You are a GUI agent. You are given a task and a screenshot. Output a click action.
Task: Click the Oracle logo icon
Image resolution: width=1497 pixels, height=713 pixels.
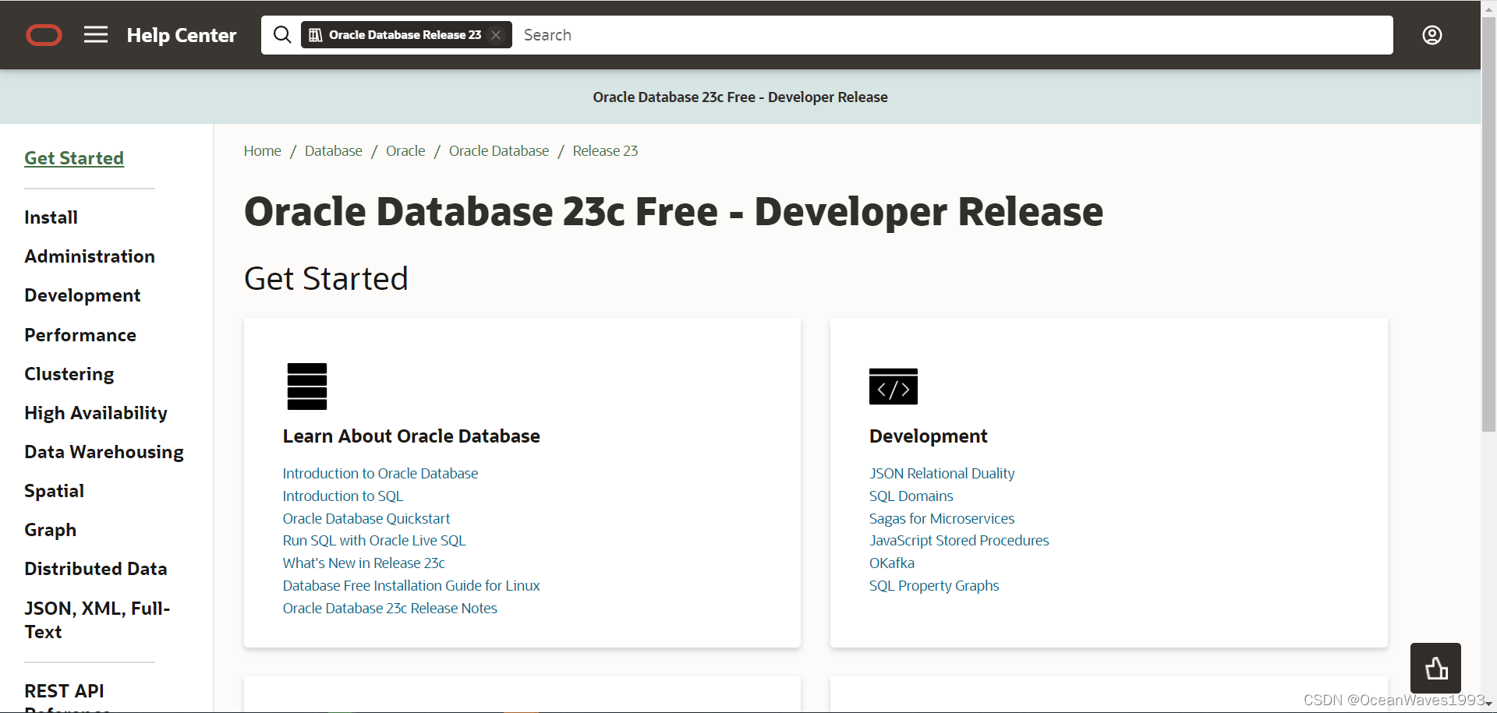click(44, 35)
